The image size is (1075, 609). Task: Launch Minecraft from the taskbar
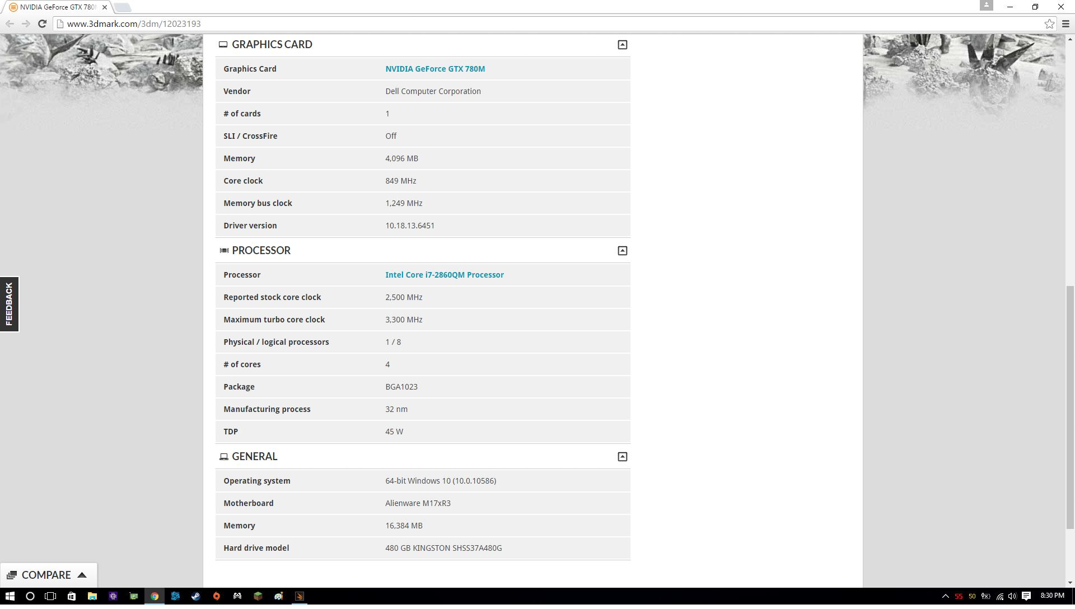point(258,596)
